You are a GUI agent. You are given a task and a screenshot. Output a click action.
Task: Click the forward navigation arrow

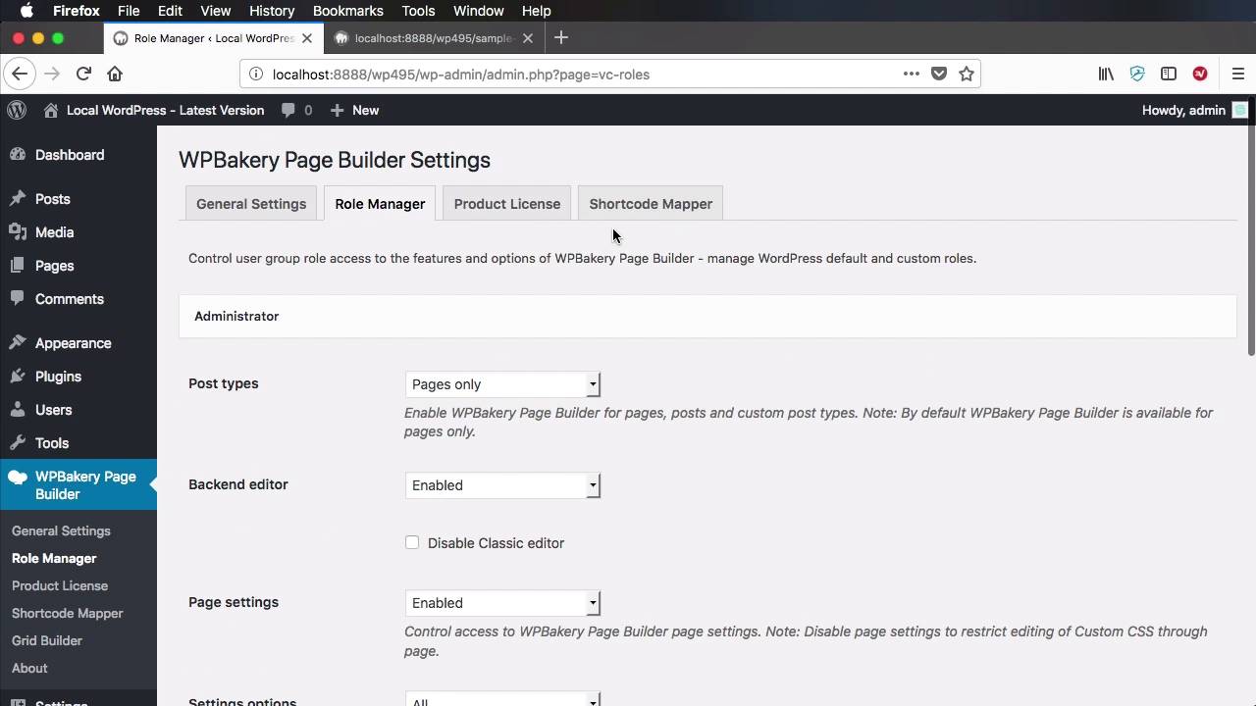tap(52, 74)
